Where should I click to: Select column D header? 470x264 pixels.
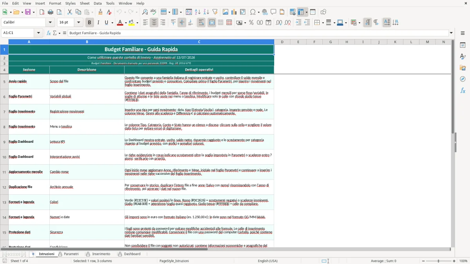(x=282, y=42)
